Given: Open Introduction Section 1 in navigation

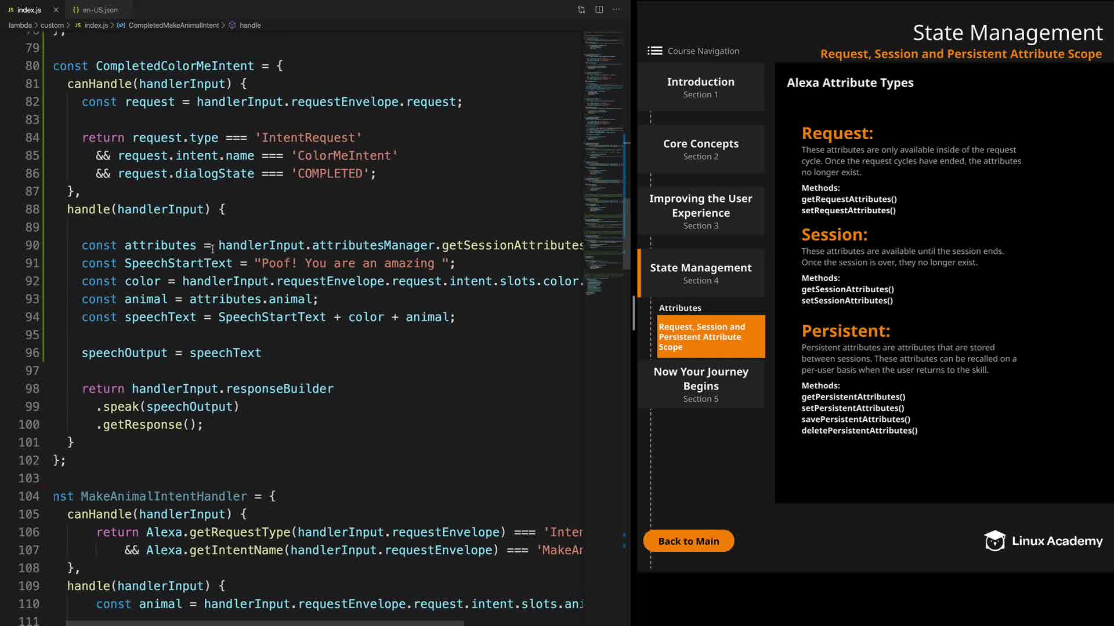Looking at the screenshot, I should (700, 87).
